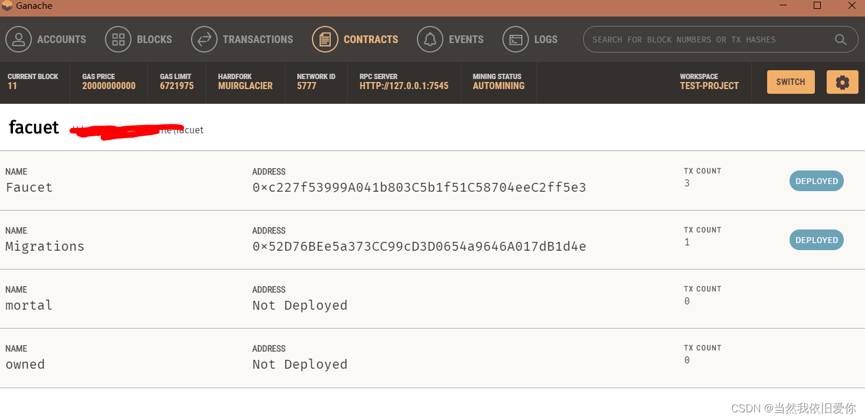Viewport: 865px width, 420px height.
Task: Close the Ganache window
Action: 852,6
